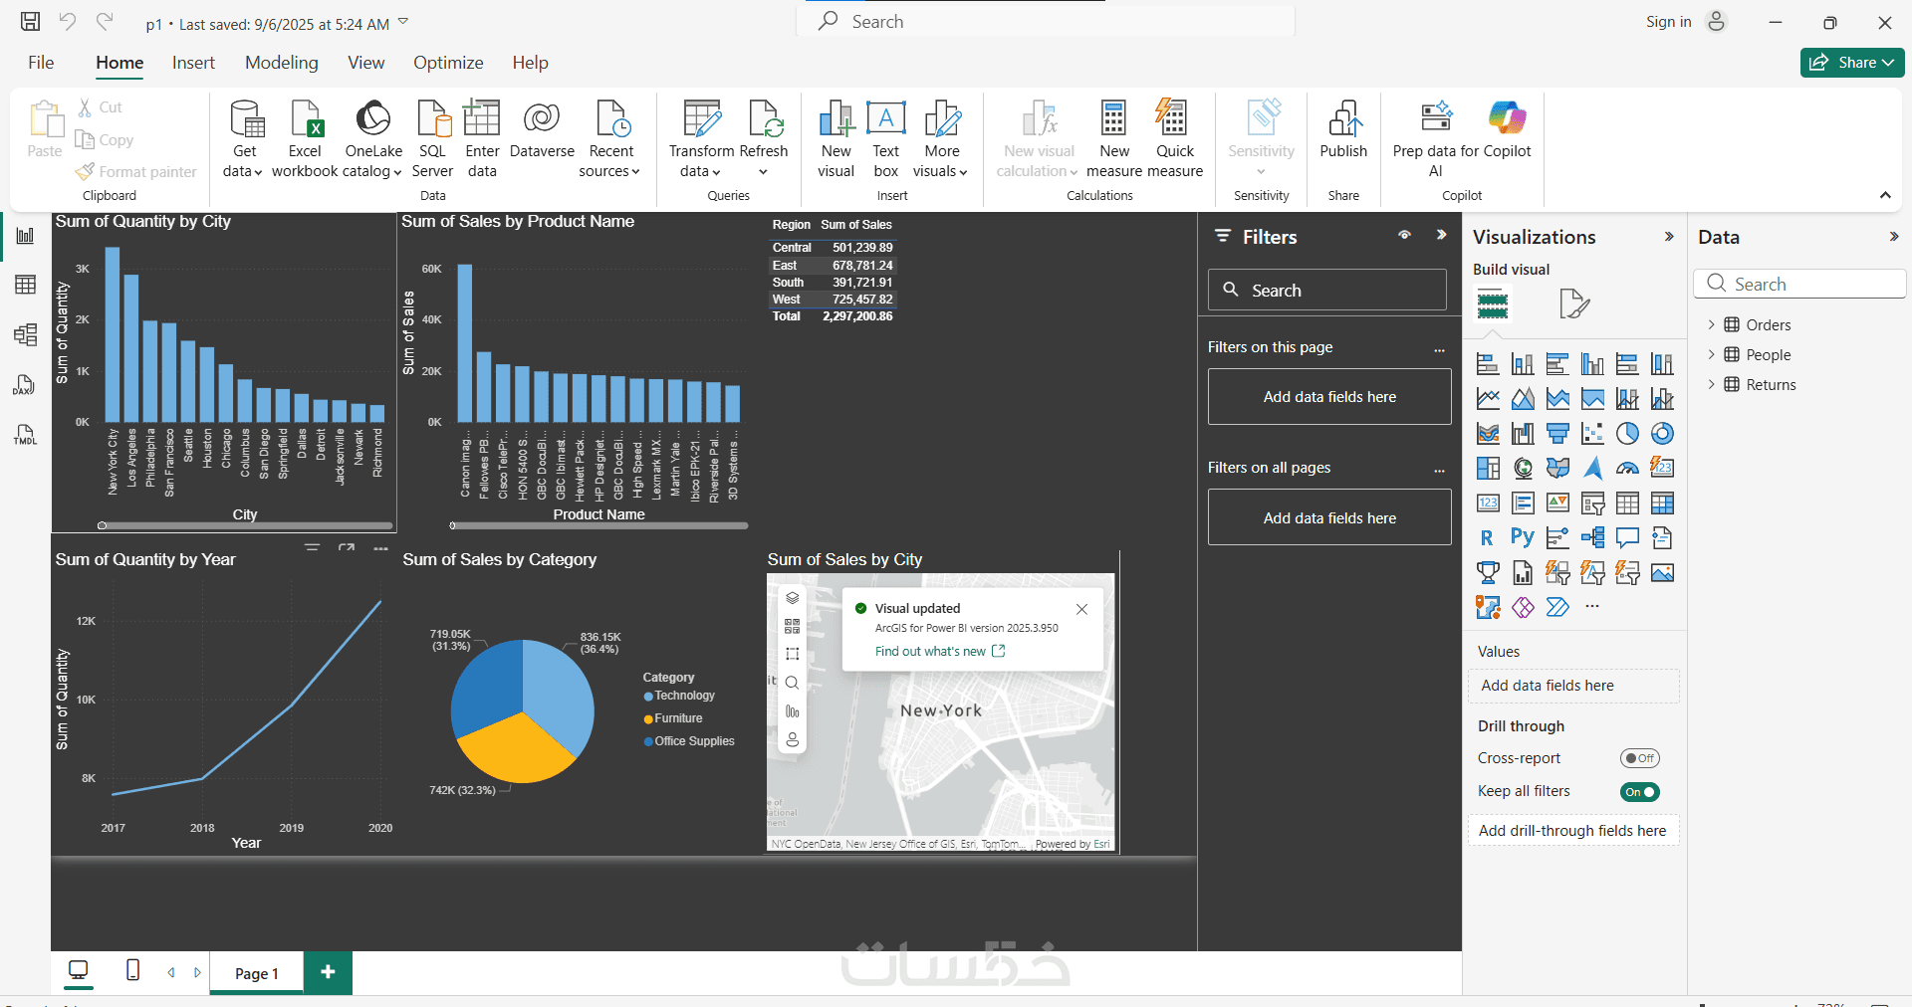Click the Undo arrow in title bar
Screen dimensions: 1912x1007
68,22
